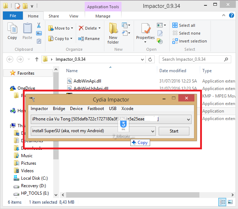Open the New item icon menu
The image size is (238, 209).
tap(126, 25)
